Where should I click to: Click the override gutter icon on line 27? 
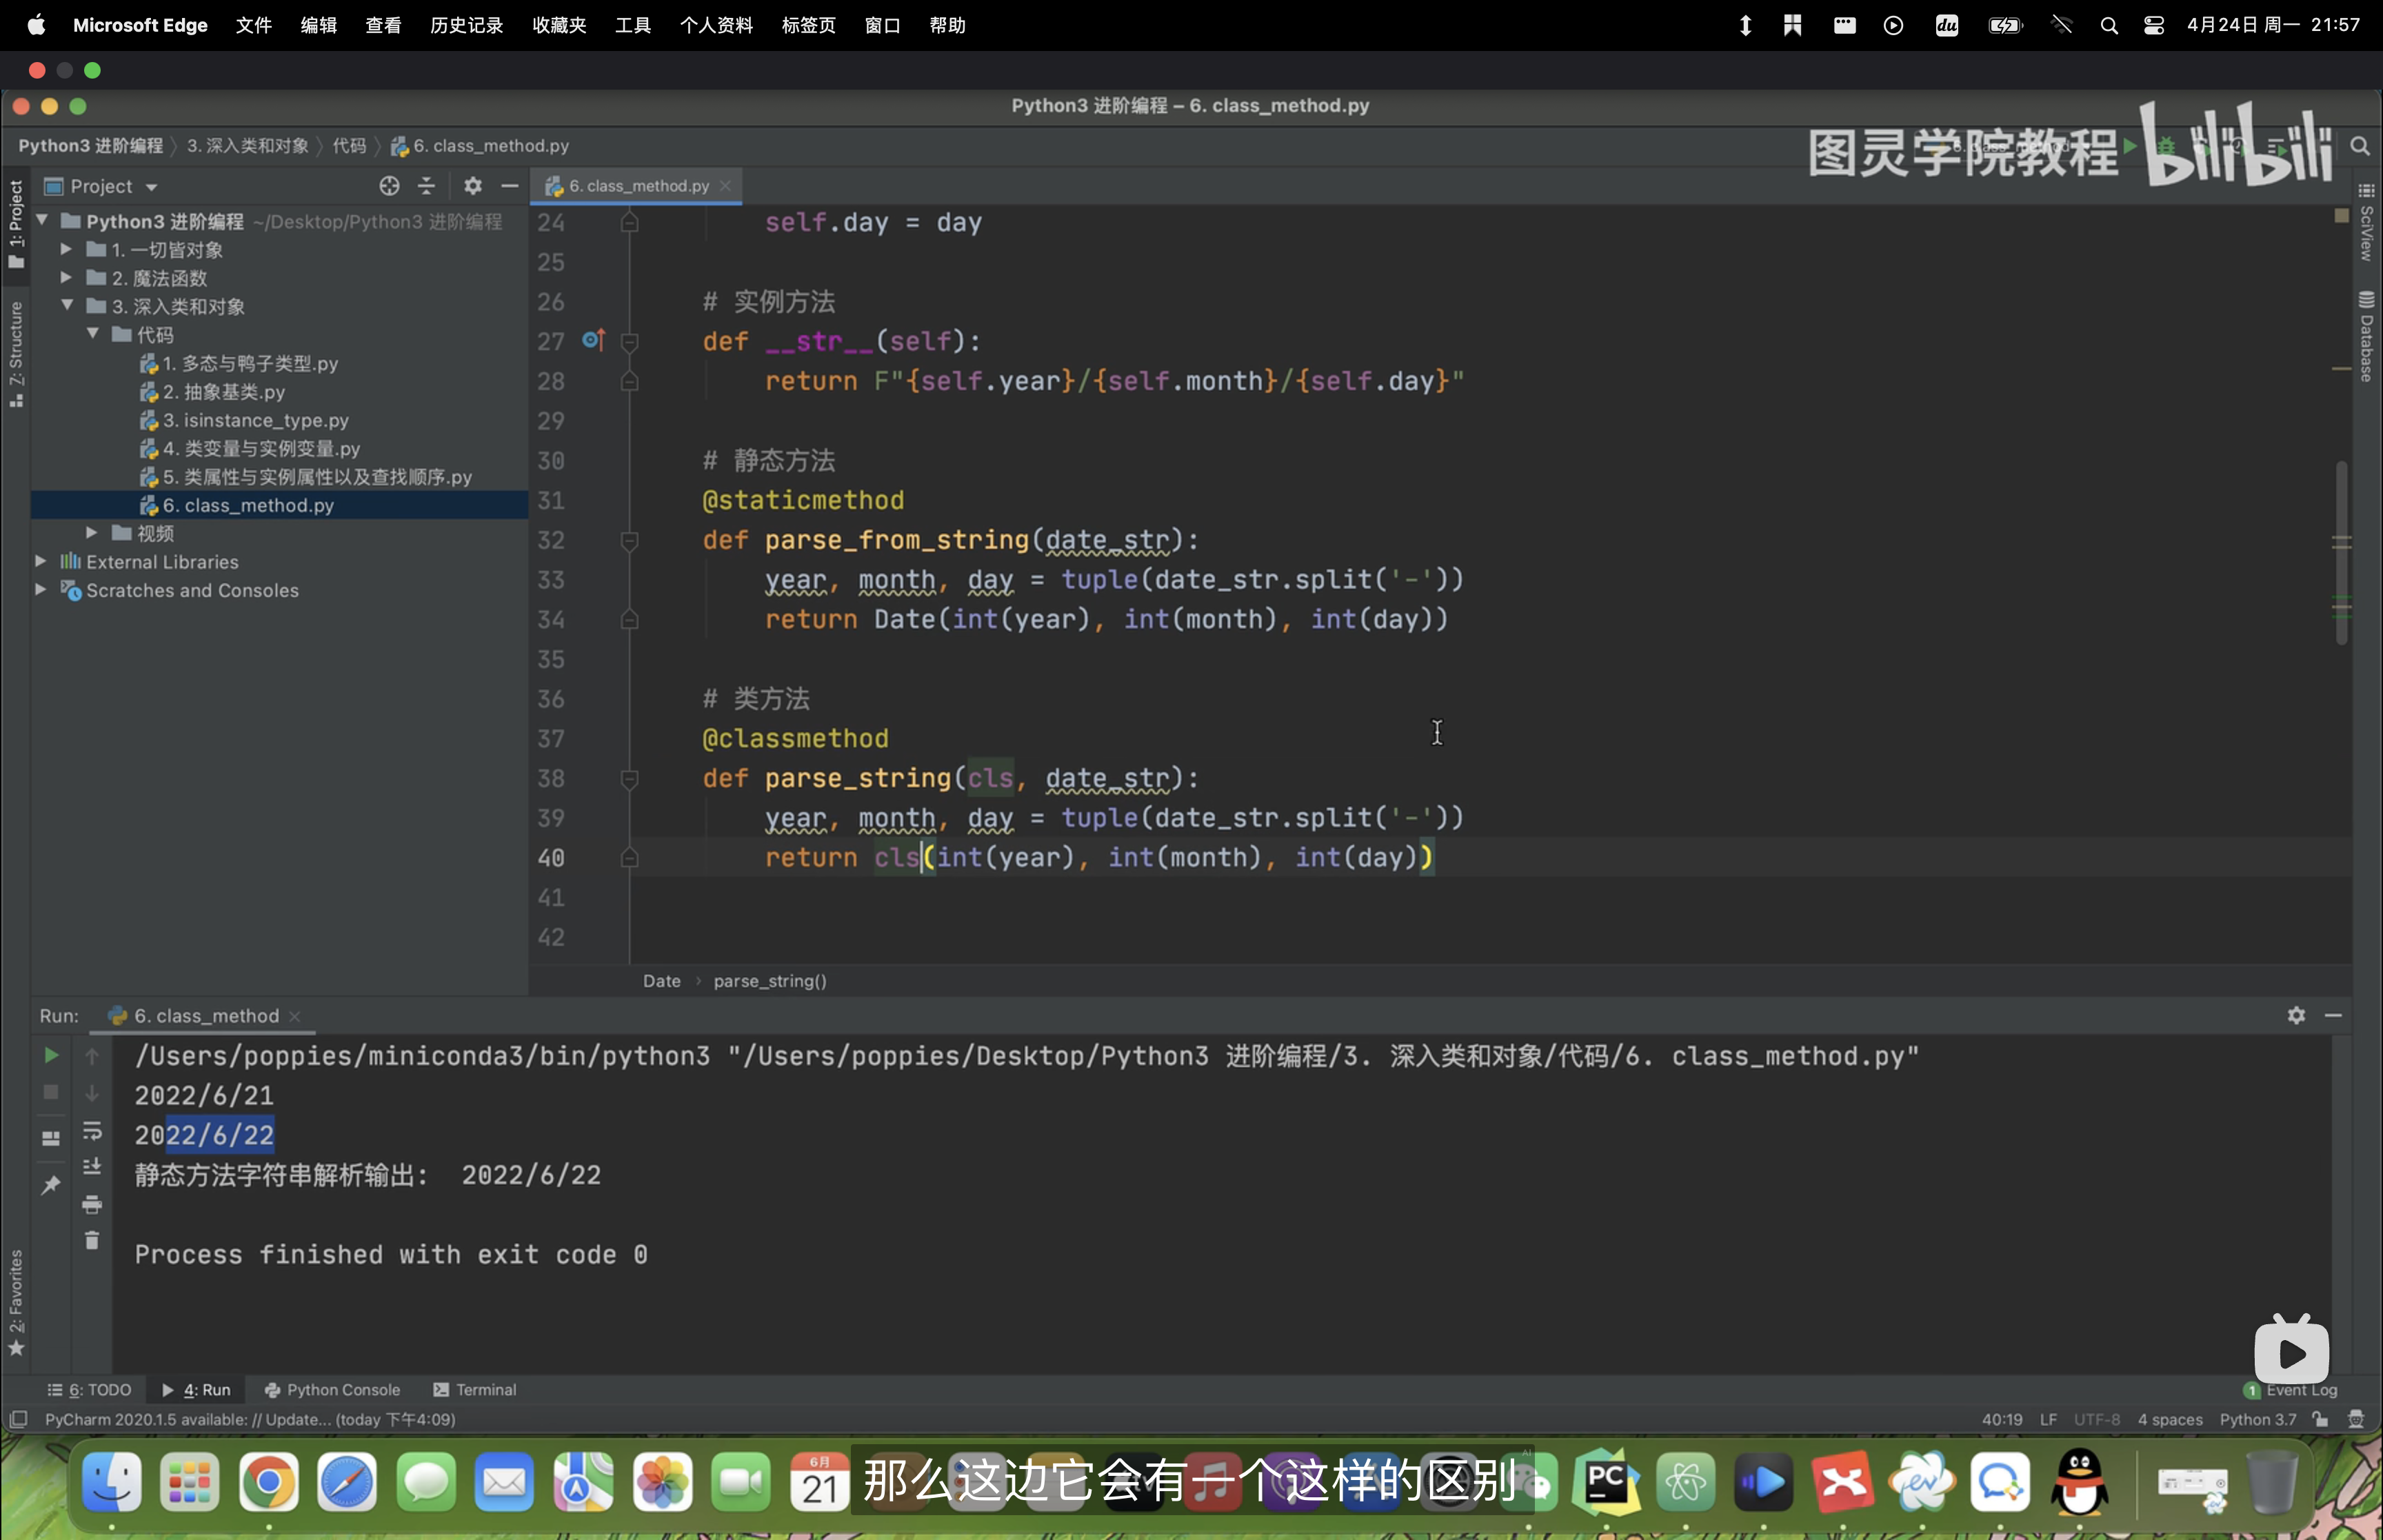click(x=593, y=341)
